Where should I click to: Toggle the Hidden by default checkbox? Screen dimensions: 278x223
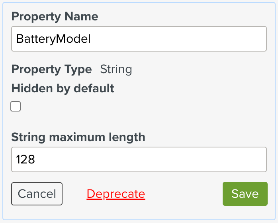pos(16,106)
